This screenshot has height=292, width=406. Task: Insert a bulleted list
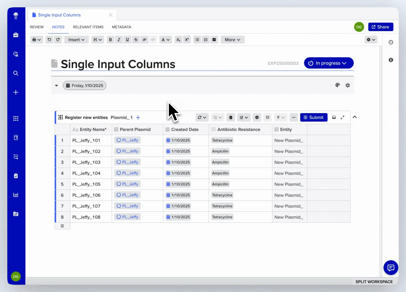click(x=197, y=40)
